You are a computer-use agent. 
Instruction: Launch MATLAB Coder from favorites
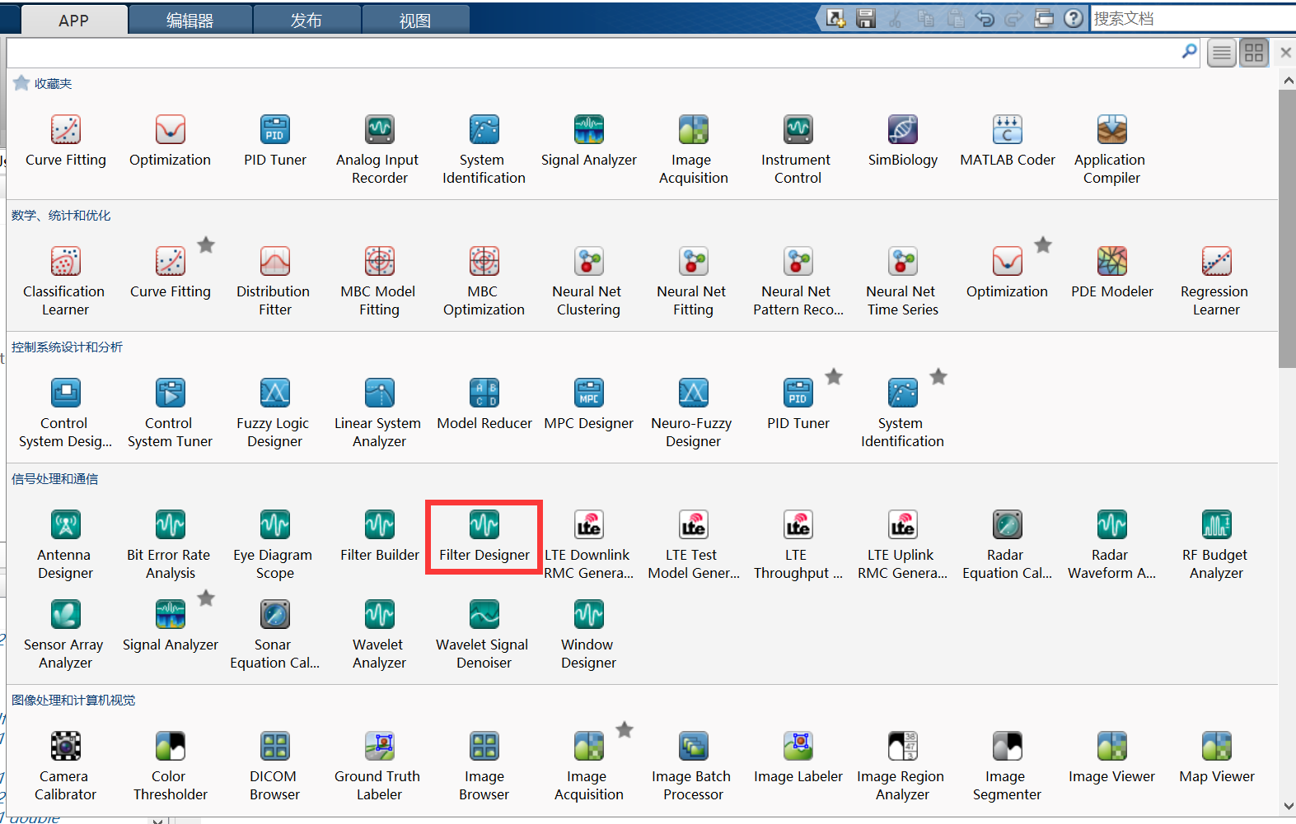pos(1007,142)
